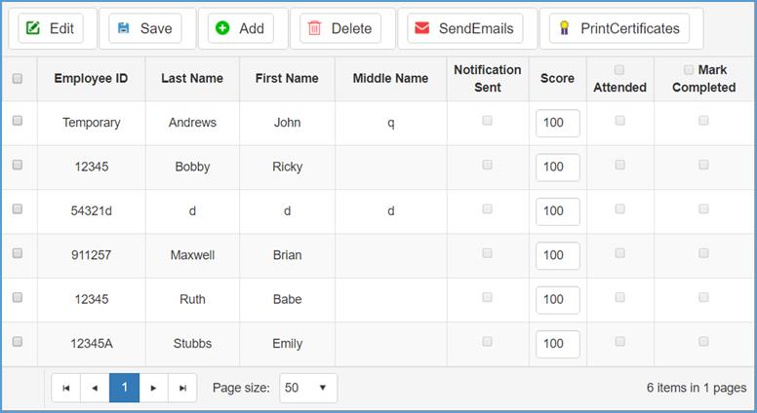Click the Save floppy disk icon
757x413 pixels.
(x=124, y=28)
